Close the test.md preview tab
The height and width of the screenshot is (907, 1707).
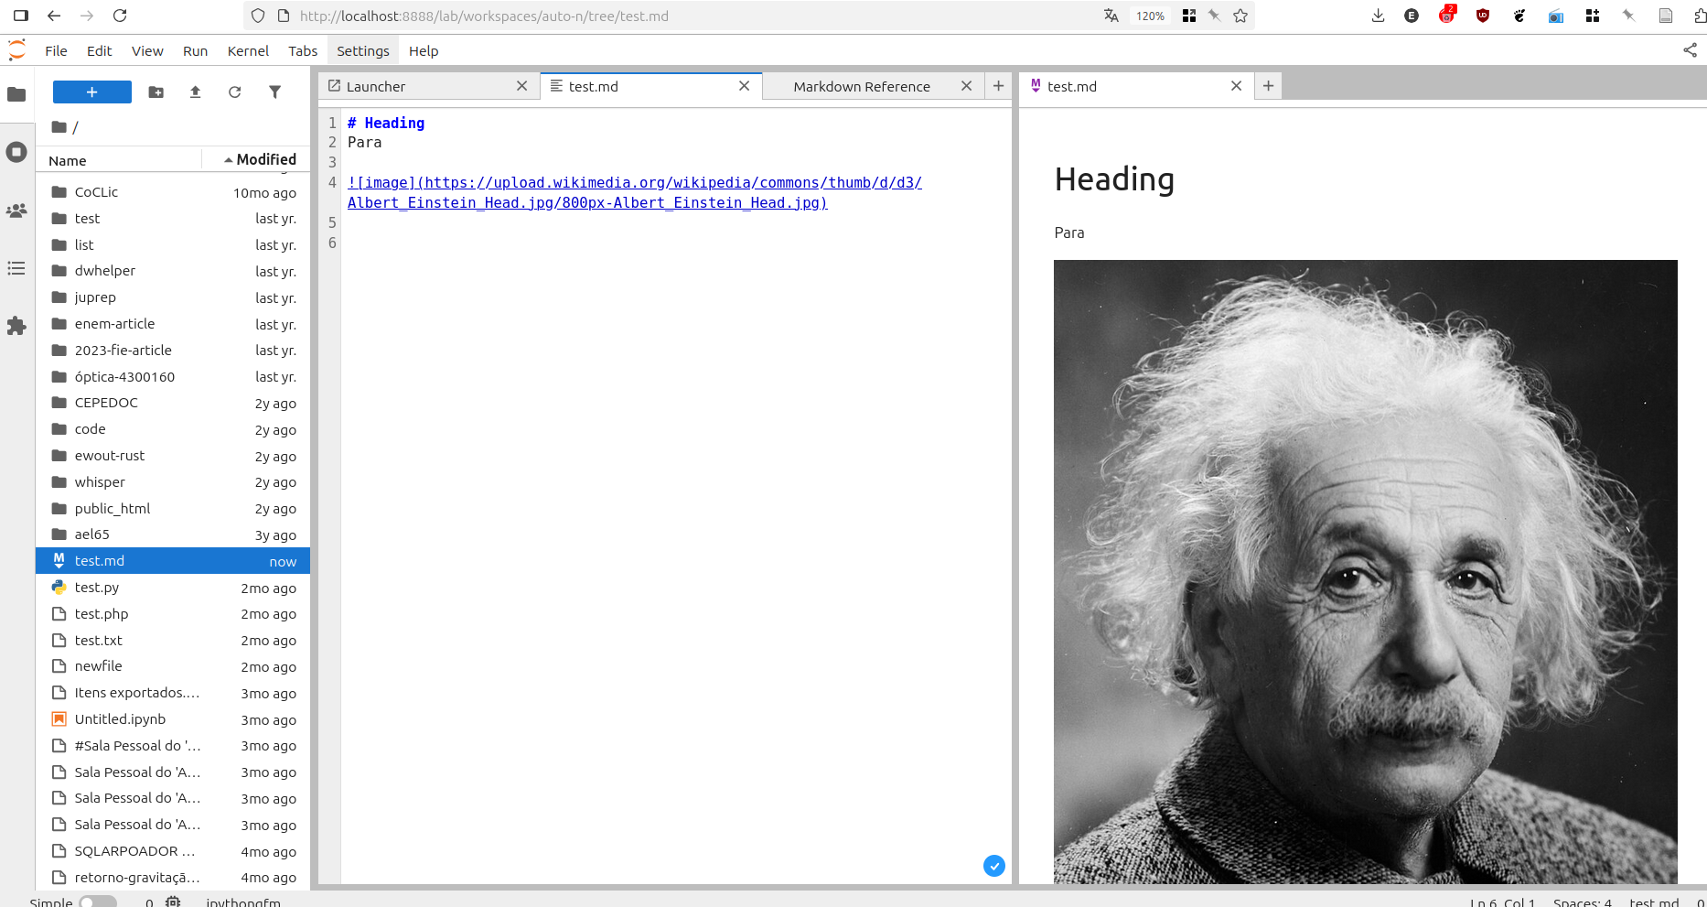[x=1236, y=86]
